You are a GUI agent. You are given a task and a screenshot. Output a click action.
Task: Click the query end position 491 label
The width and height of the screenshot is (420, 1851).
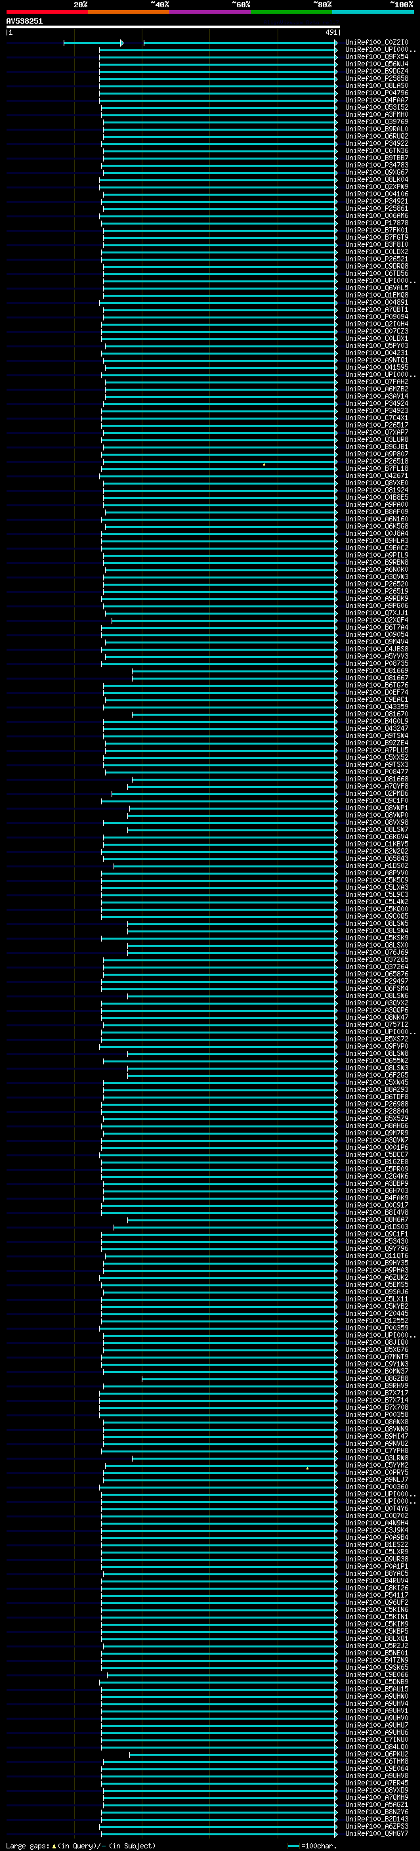point(331,32)
